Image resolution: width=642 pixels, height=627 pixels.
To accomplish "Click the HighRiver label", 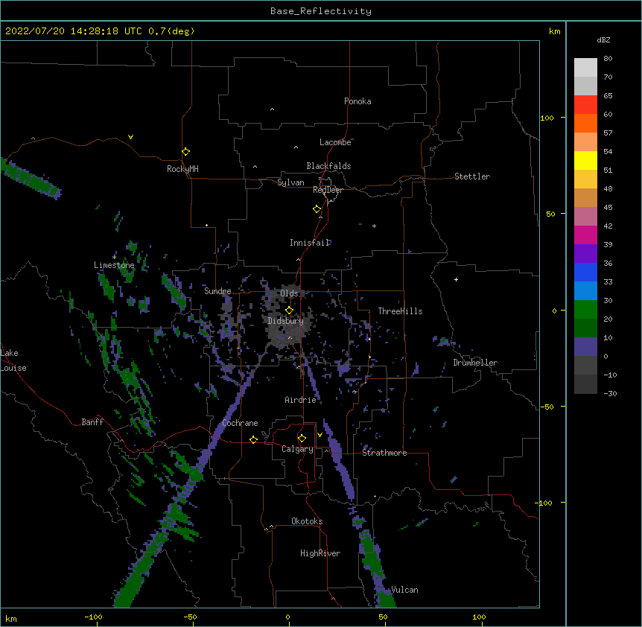I will point(320,553).
